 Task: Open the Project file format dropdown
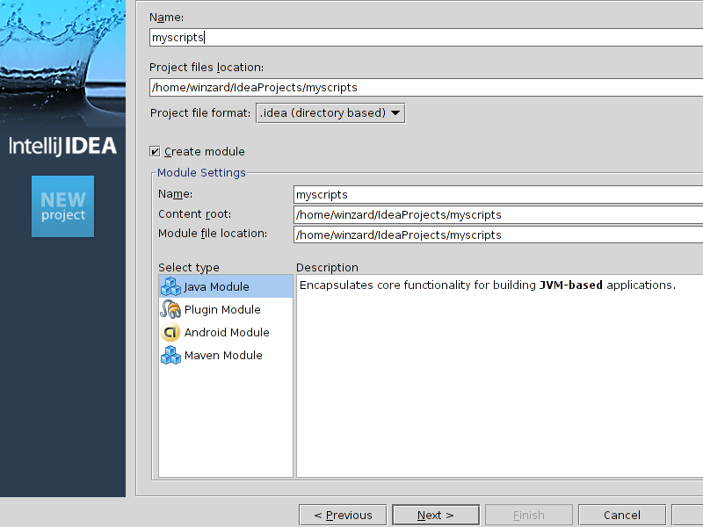point(330,112)
